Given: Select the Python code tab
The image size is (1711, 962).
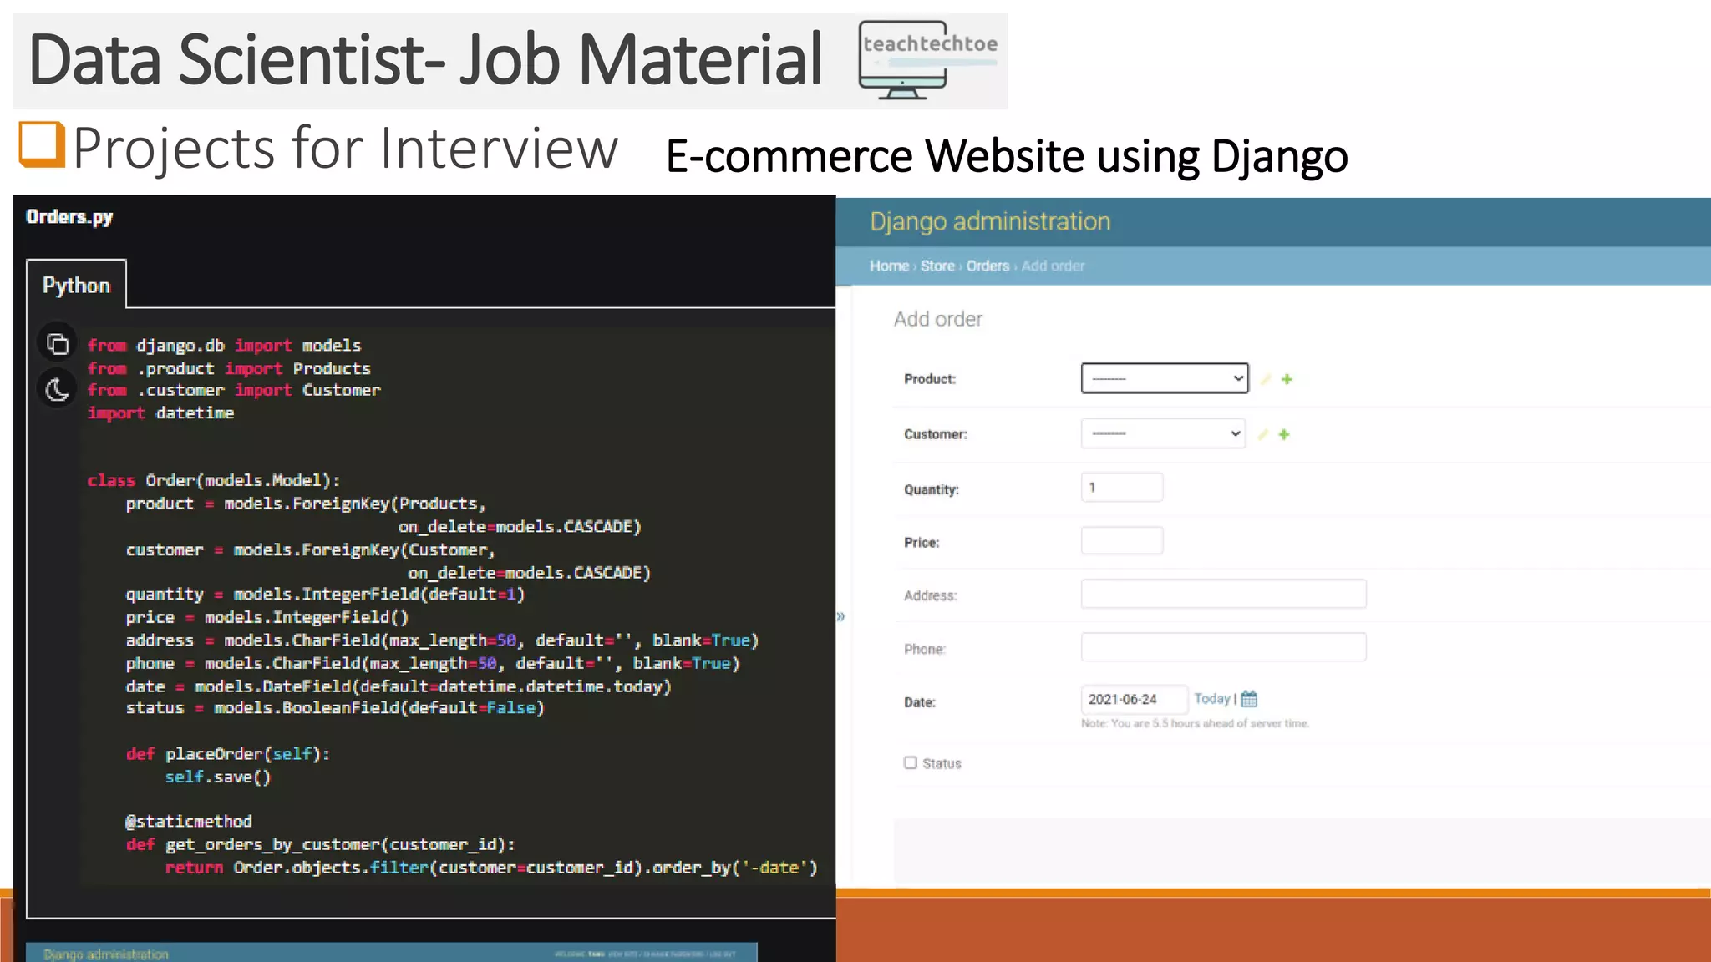Looking at the screenshot, I should (x=76, y=286).
